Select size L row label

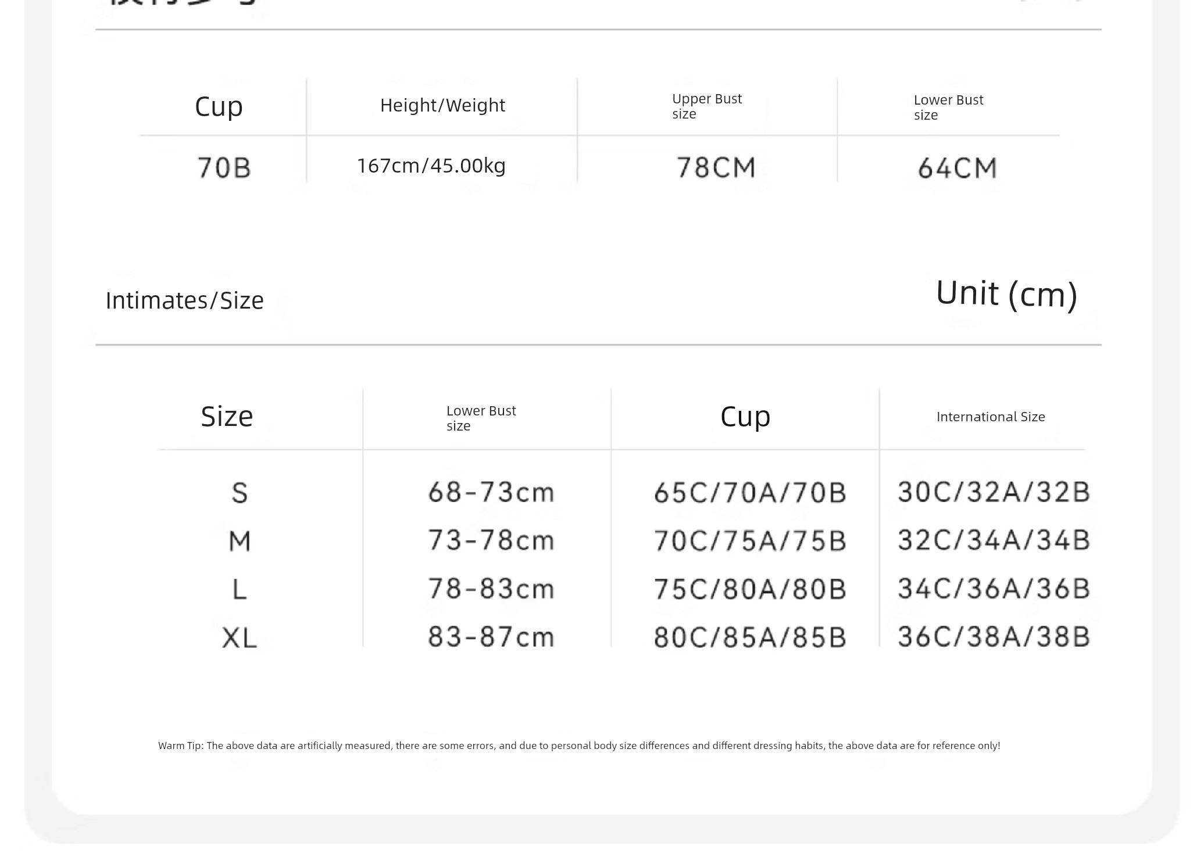coord(240,589)
